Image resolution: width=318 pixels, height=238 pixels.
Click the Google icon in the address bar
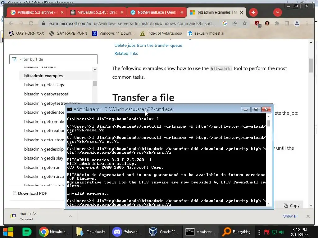tap(225, 23)
